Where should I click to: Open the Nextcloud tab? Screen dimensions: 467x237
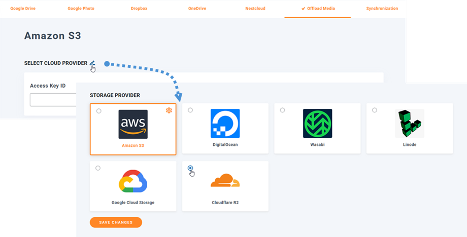pyautogui.click(x=255, y=9)
